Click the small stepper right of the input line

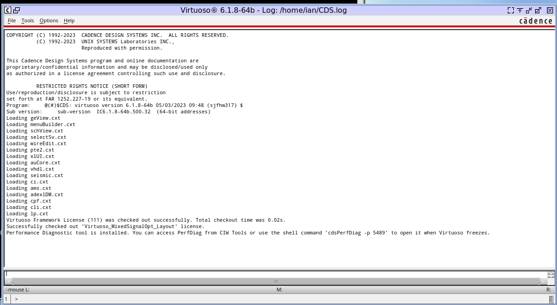551,274
